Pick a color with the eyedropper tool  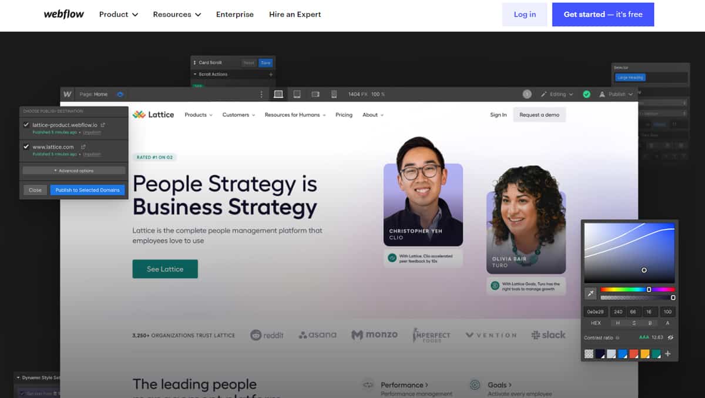[x=590, y=293]
